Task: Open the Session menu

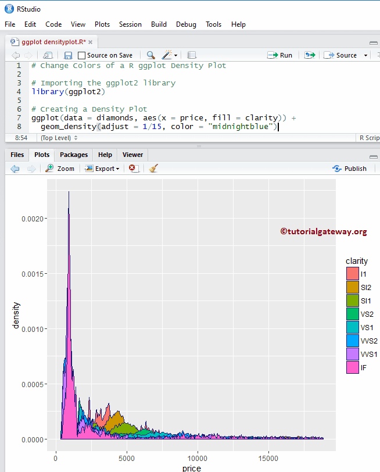Action: click(x=130, y=24)
